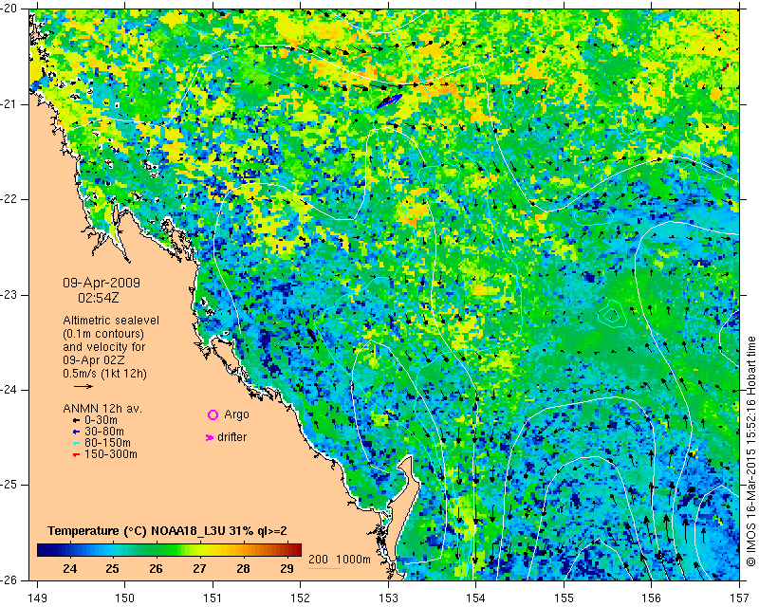Click the longitude axis label 149
Screen dimensions: 759x607
[x=37, y=598]
